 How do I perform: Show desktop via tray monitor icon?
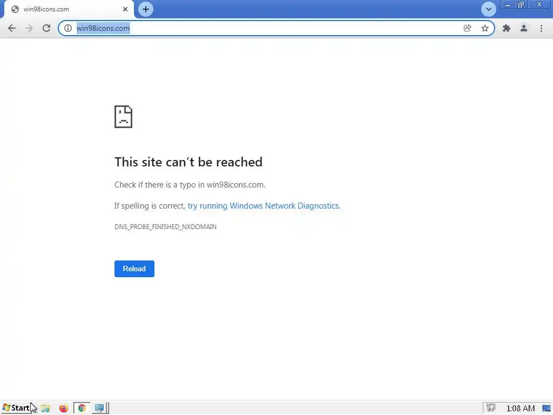(547, 409)
